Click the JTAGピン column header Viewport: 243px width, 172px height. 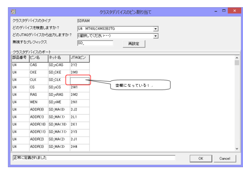[79, 58]
